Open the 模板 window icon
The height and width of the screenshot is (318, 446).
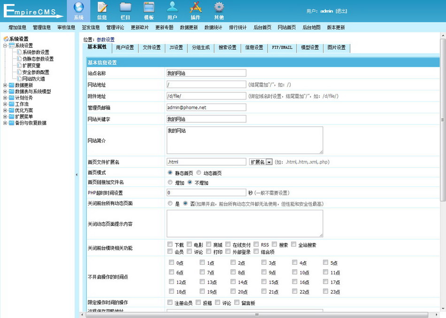[149, 7]
